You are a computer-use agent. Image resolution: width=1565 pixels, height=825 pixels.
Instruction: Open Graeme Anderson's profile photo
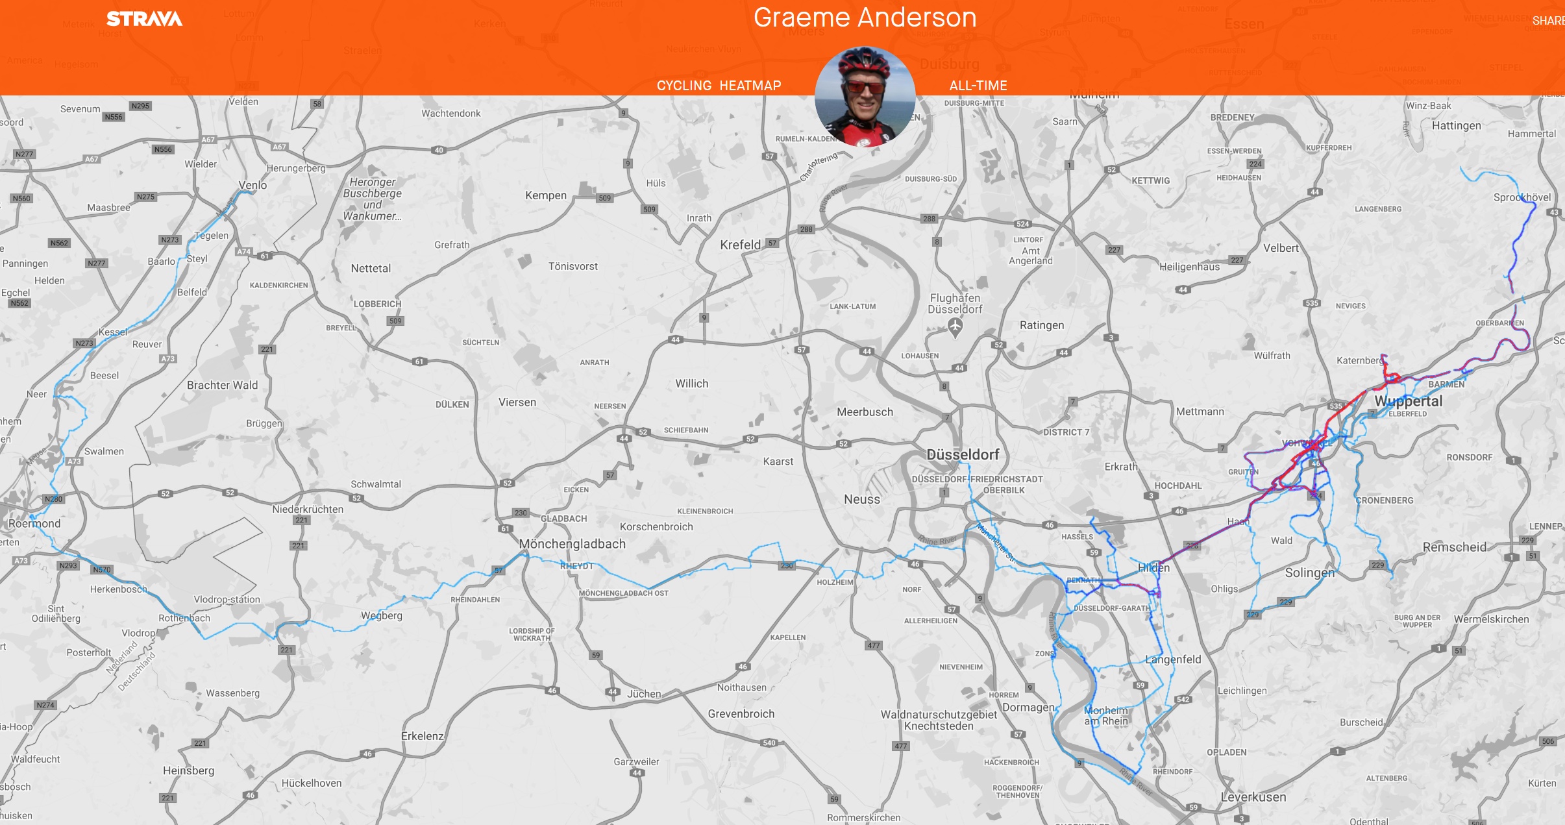pos(865,96)
